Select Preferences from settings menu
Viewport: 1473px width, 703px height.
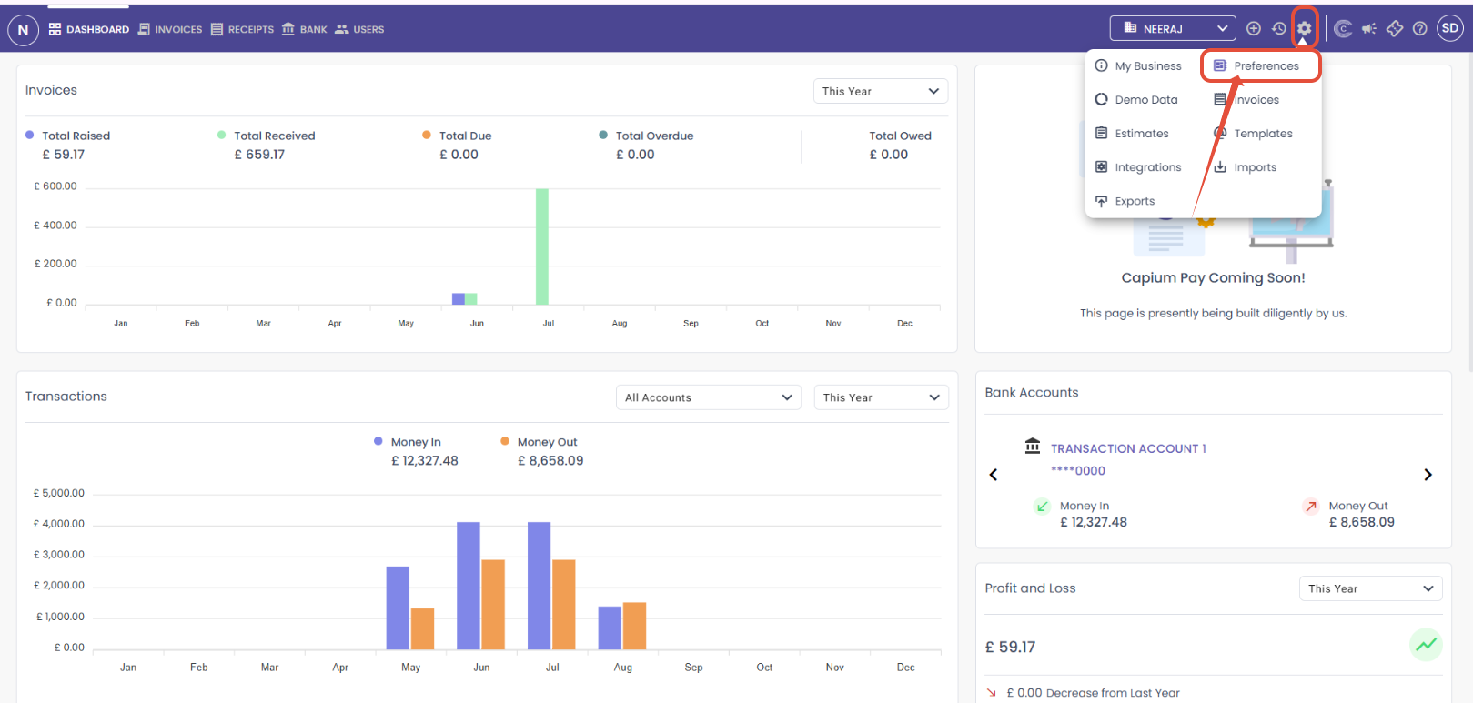[x=1256, y=65]
